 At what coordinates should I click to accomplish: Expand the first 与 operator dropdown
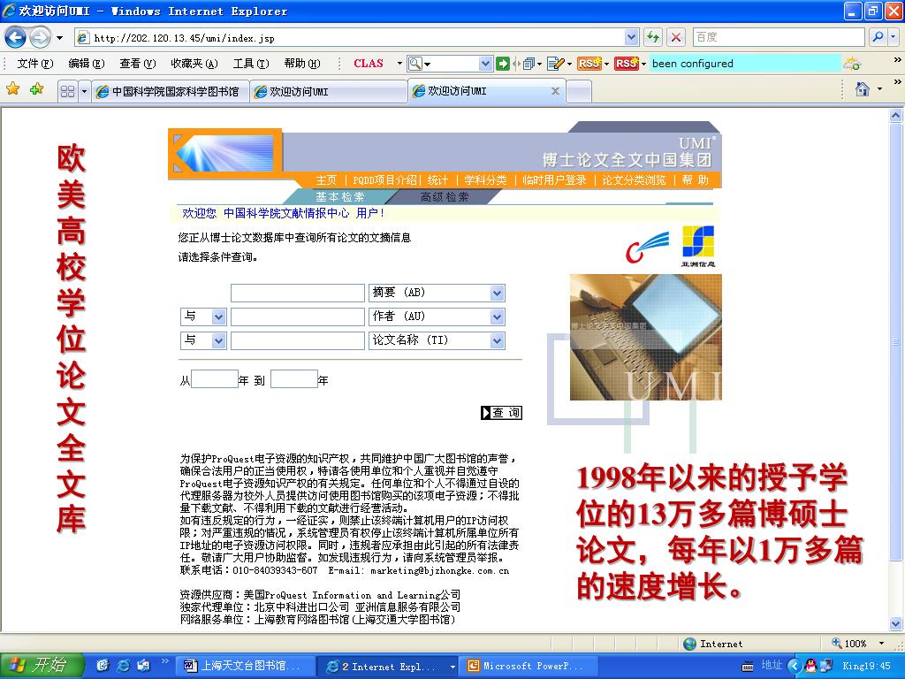tap(218, 317)
